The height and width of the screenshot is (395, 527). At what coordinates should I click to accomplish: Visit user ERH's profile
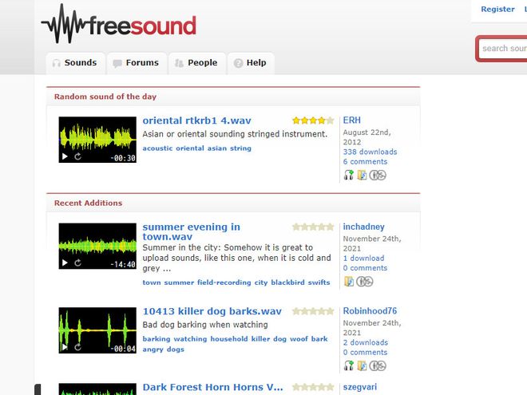(351, 120)
